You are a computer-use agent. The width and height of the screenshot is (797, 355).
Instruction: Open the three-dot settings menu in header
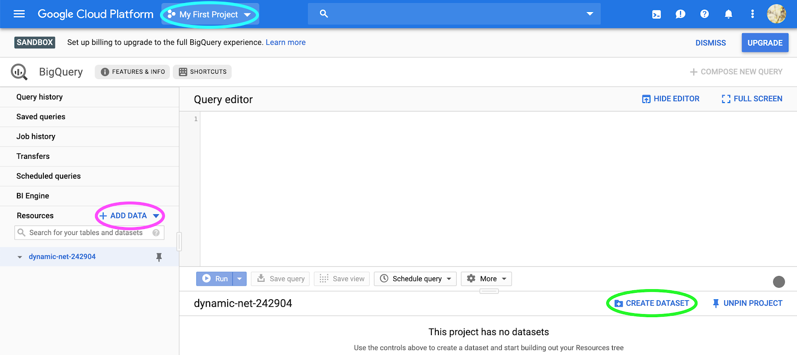point(752,14)
